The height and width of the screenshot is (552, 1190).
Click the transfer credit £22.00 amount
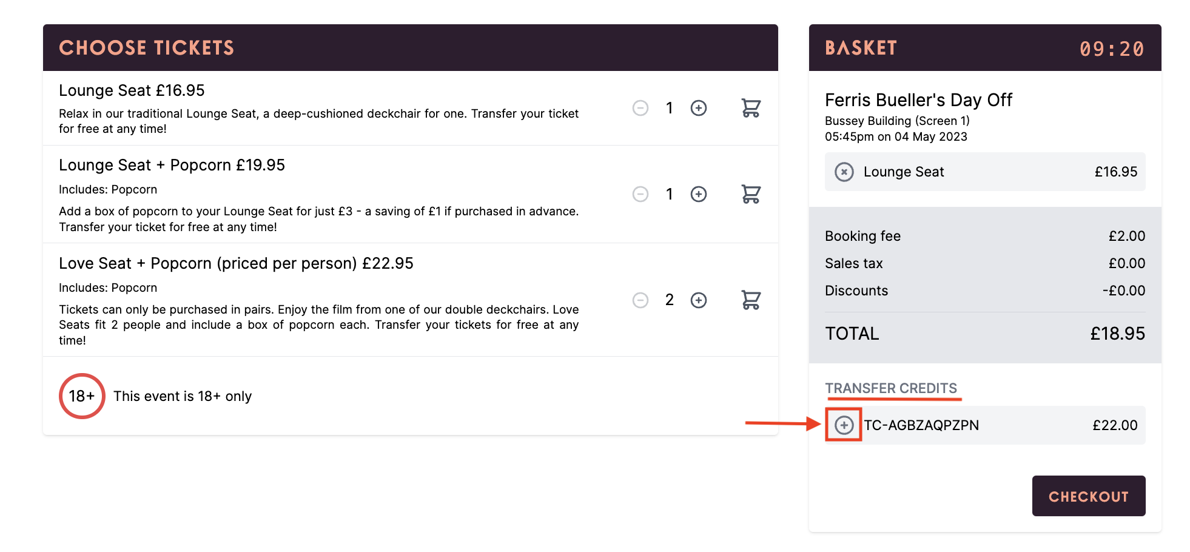pyautogui.click(x=1115, y=425)
